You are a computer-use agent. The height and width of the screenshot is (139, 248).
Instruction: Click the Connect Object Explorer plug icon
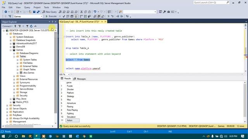15,26
